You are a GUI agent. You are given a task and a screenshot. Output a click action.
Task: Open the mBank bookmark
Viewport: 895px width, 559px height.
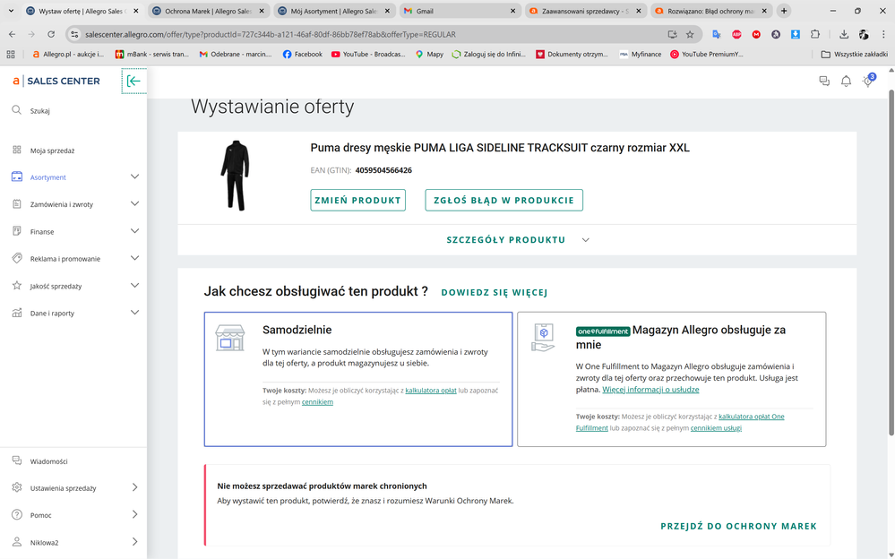point(151,55)
